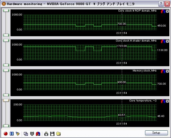Click the top slider handle of Core temperature graph
The width and height of the screenshot is (171, 138).
[x=6, y=100]
